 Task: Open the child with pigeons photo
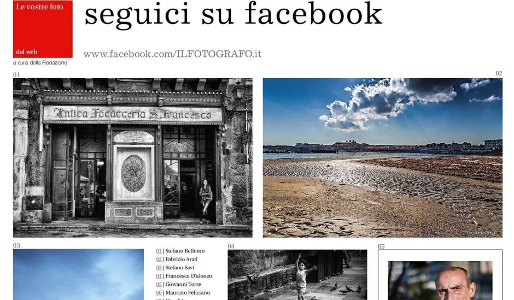pyautogui.click(x=297, y=275)
